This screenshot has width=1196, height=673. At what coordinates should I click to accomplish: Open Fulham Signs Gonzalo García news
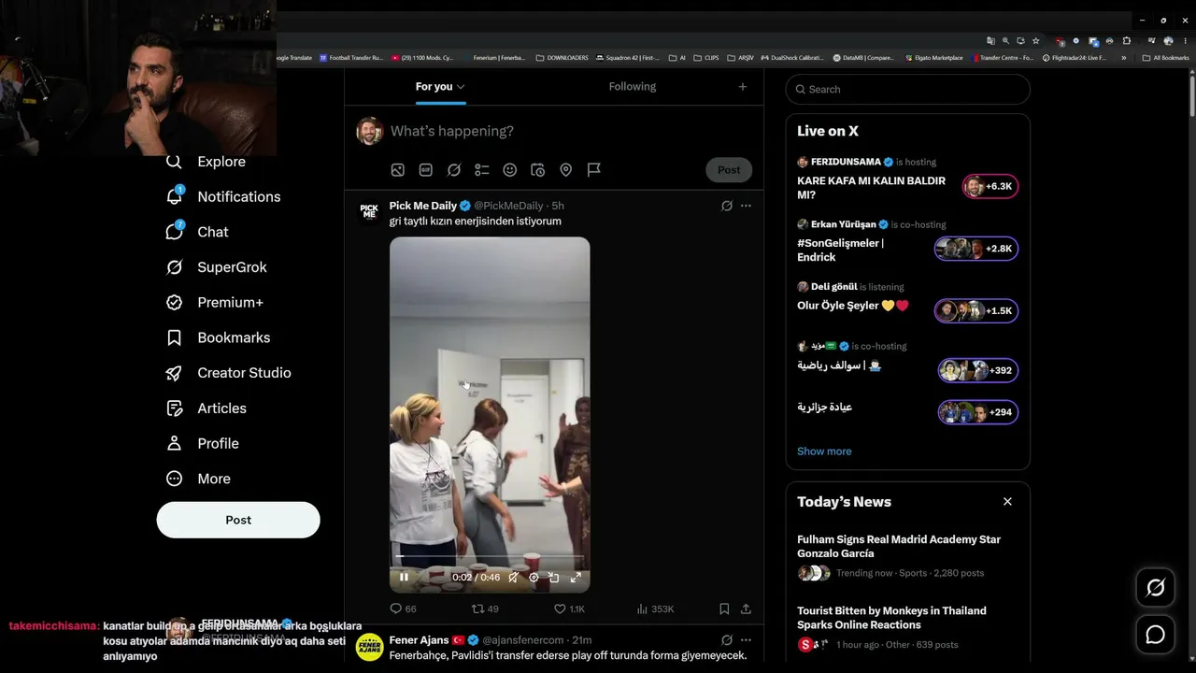click(907, 556)
